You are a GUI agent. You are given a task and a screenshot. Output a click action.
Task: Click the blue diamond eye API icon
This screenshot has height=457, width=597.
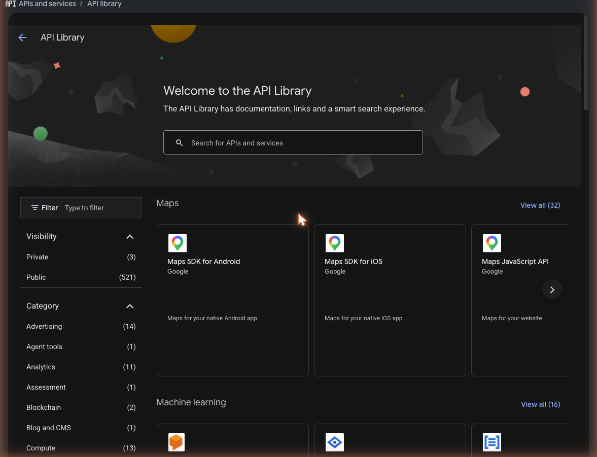(x=335, y=442)
